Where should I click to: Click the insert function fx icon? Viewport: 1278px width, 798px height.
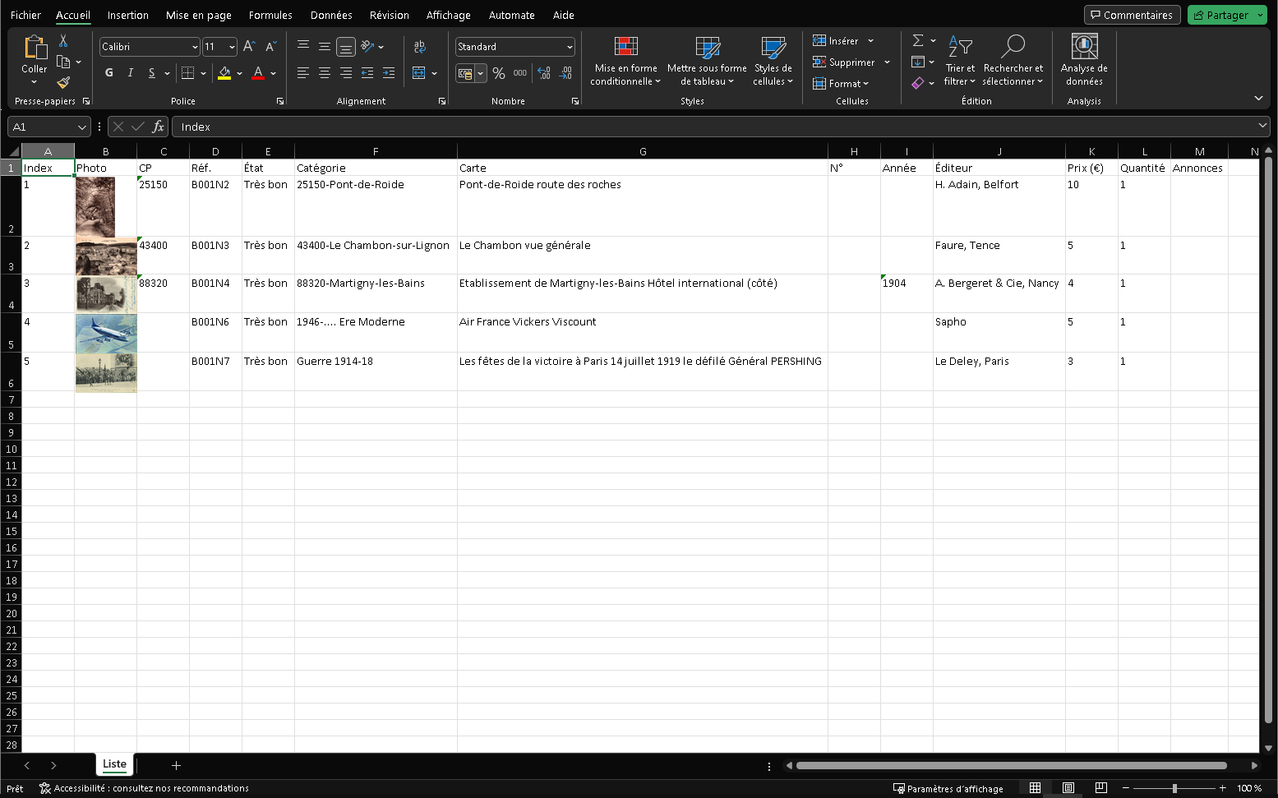(x=158, y=127)
